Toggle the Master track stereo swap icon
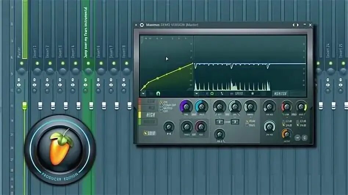Image resolution: width=348 pixels, height=195 pixels. point(19,80)
